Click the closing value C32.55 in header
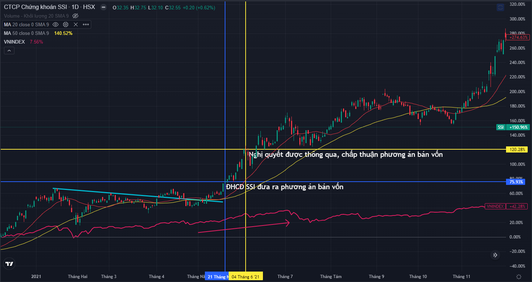Image resolution: width=532 pixels, height=282 pixels. pos(172,8)
